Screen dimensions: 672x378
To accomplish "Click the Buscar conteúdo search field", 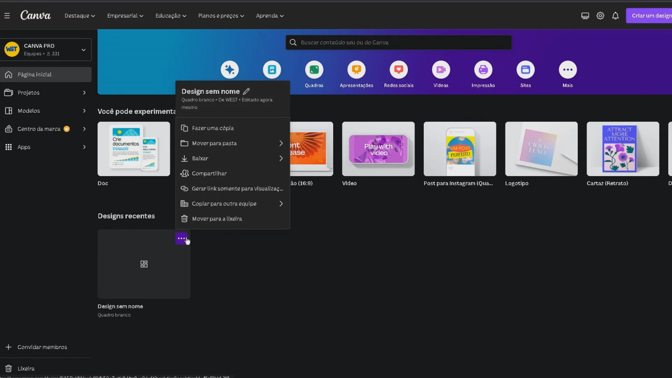I will [x=398, y=42].
